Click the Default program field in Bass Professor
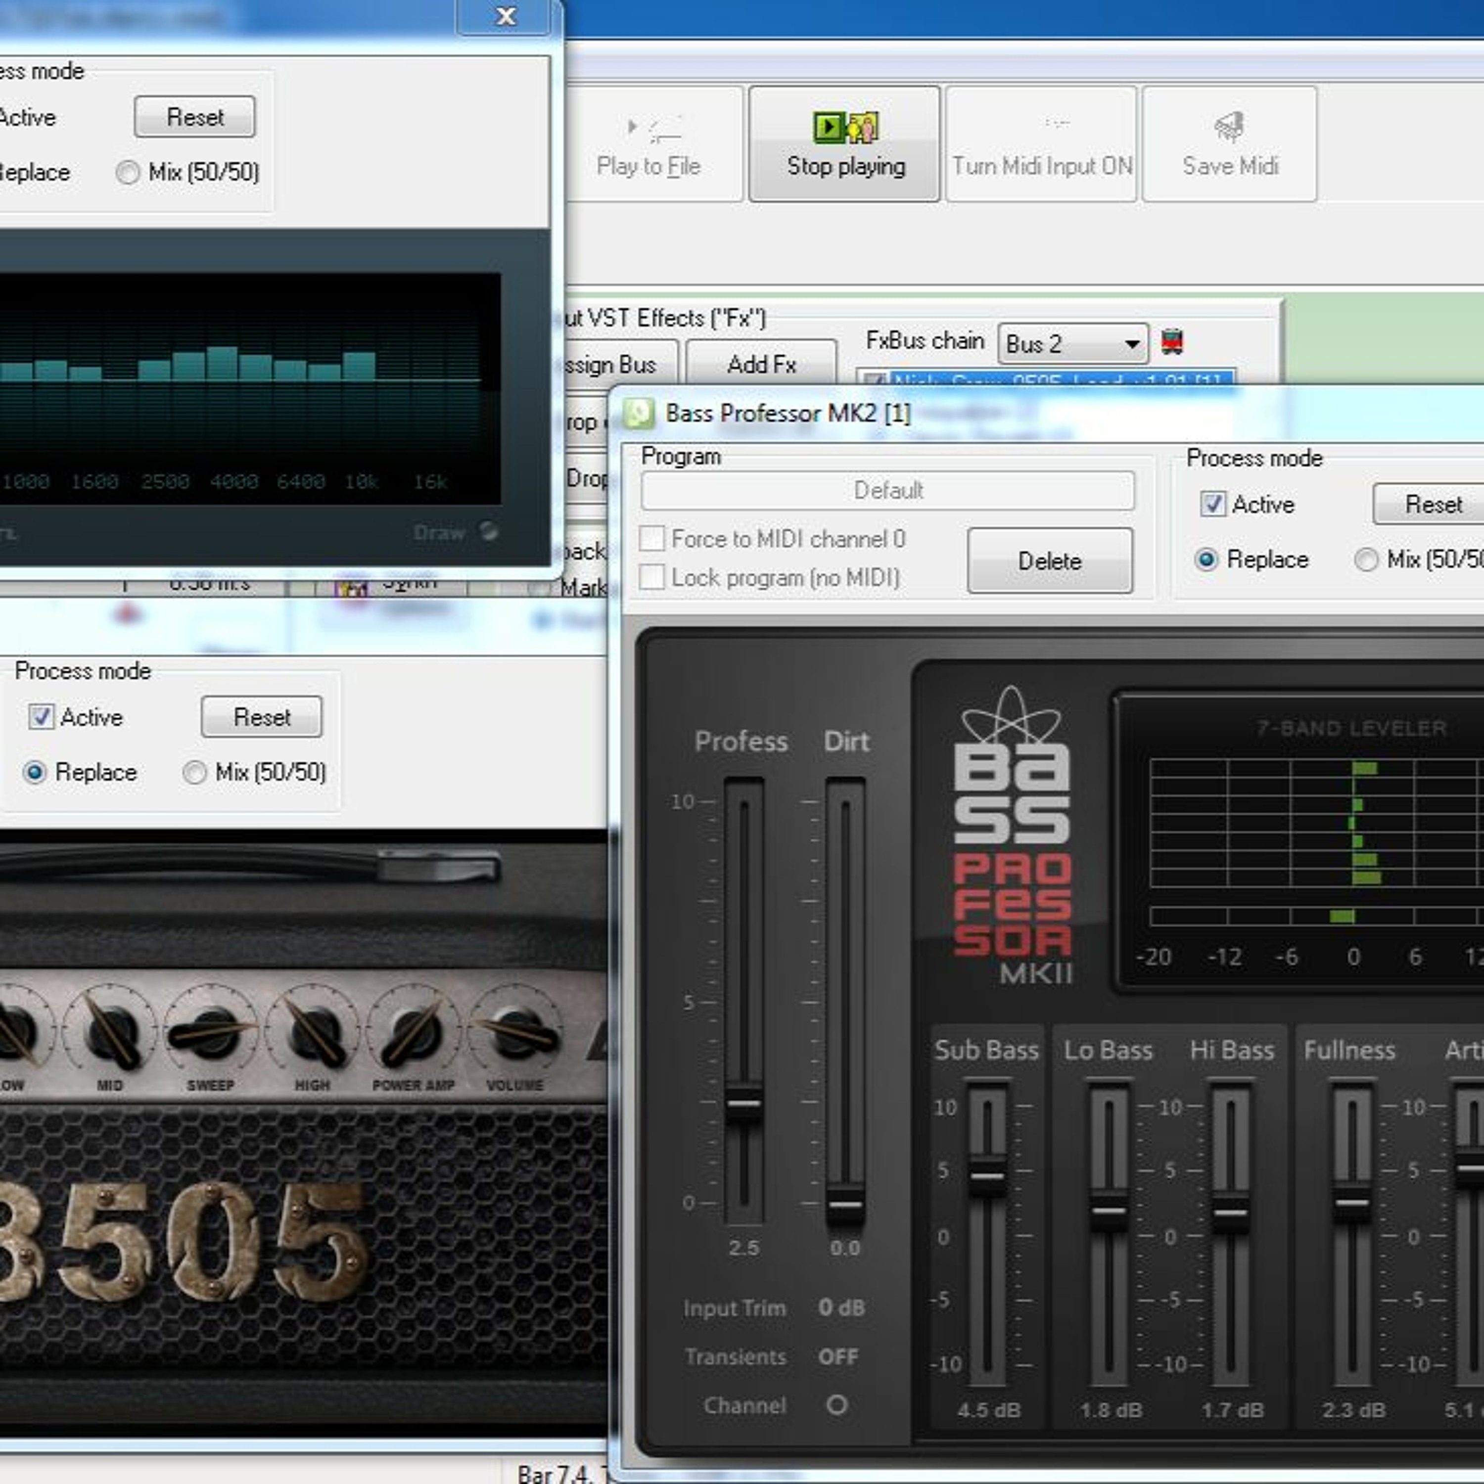This screenshot has height=1484, width=1484. coord(887,490)
